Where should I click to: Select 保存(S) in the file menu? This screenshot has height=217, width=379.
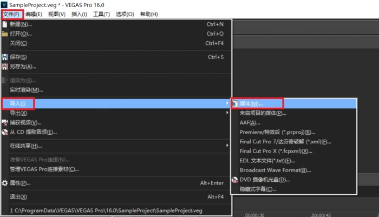pyautogui.click(x=116, y=57)
